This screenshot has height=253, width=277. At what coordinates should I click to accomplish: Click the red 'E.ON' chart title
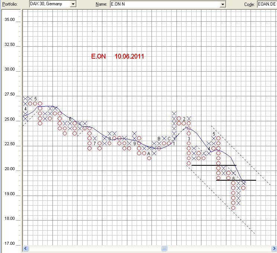click(x=98, y=56)
